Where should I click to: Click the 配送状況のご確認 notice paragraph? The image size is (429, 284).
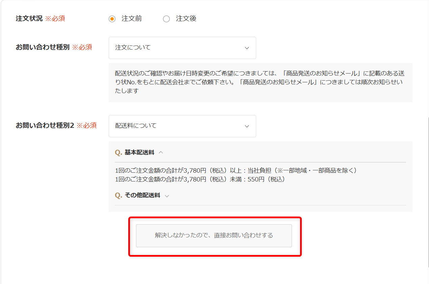click(x=260, y=82)
